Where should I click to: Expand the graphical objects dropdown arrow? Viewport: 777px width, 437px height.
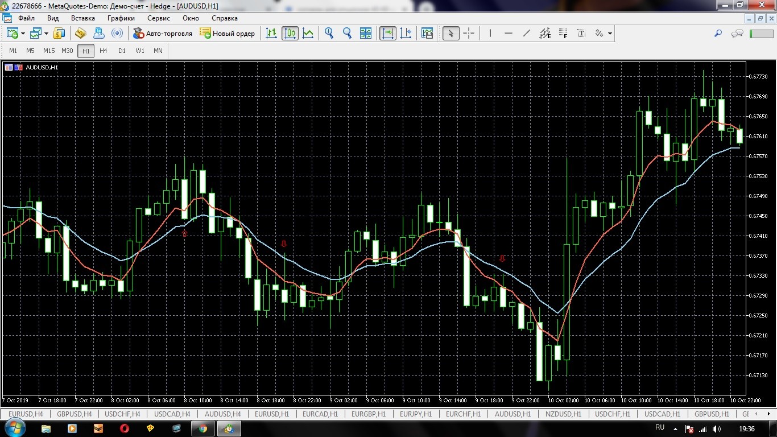pos(610,34)
